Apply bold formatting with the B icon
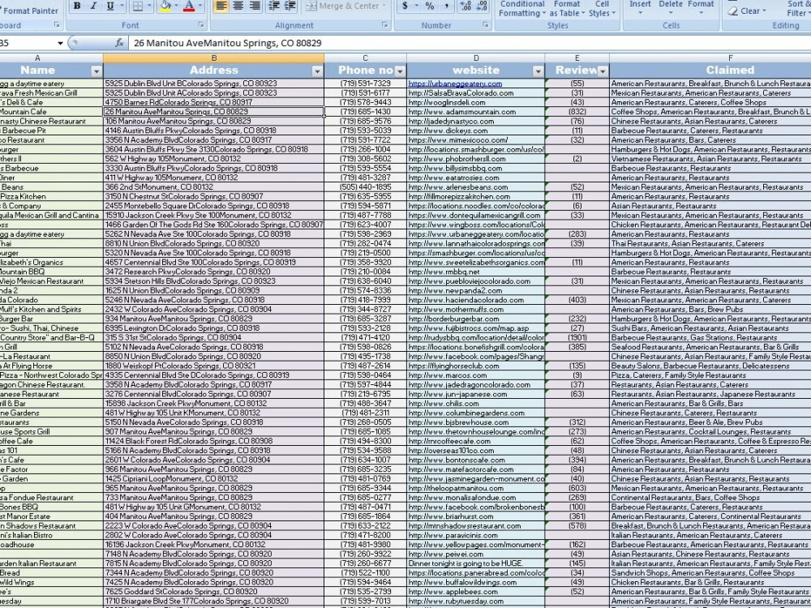The image size is (811, 608). [77, 6]
